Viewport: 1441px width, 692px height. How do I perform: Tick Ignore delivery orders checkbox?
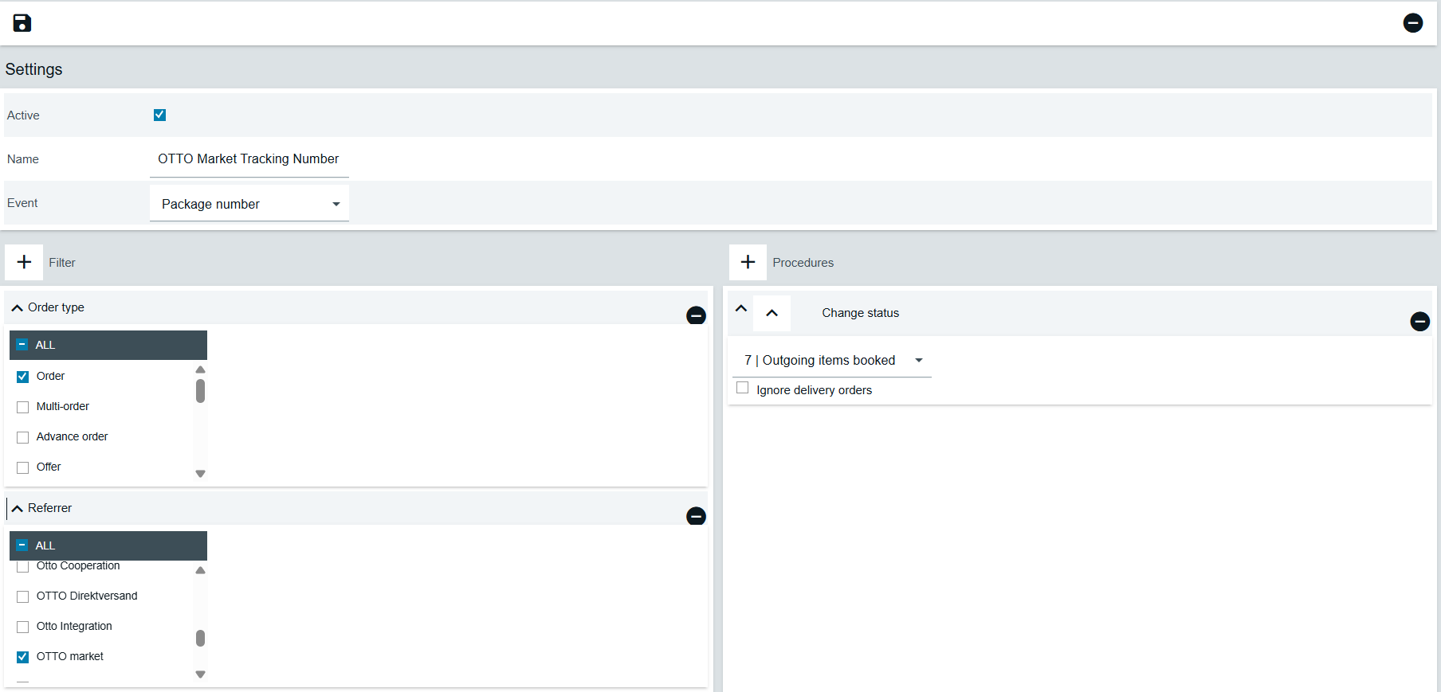click(x=743, y=388)
